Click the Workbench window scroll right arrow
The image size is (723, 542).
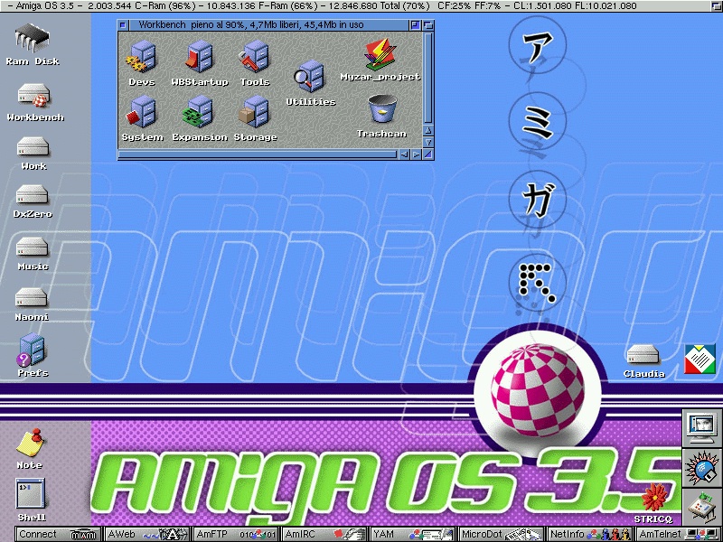tap(416, 154)
